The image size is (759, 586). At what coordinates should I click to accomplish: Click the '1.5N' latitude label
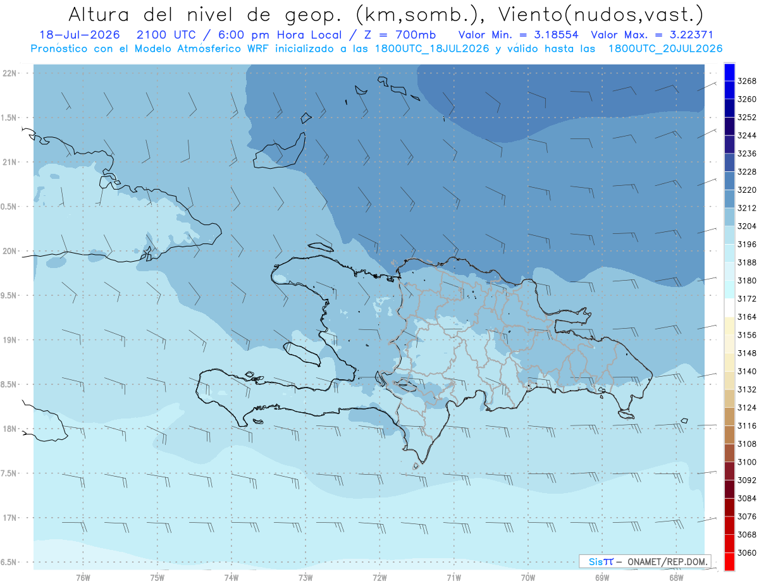[9, 118]
